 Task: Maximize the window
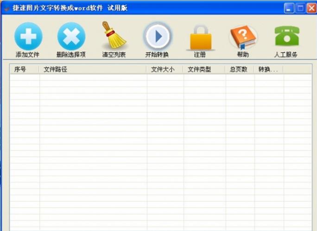(x=300, y=8)
